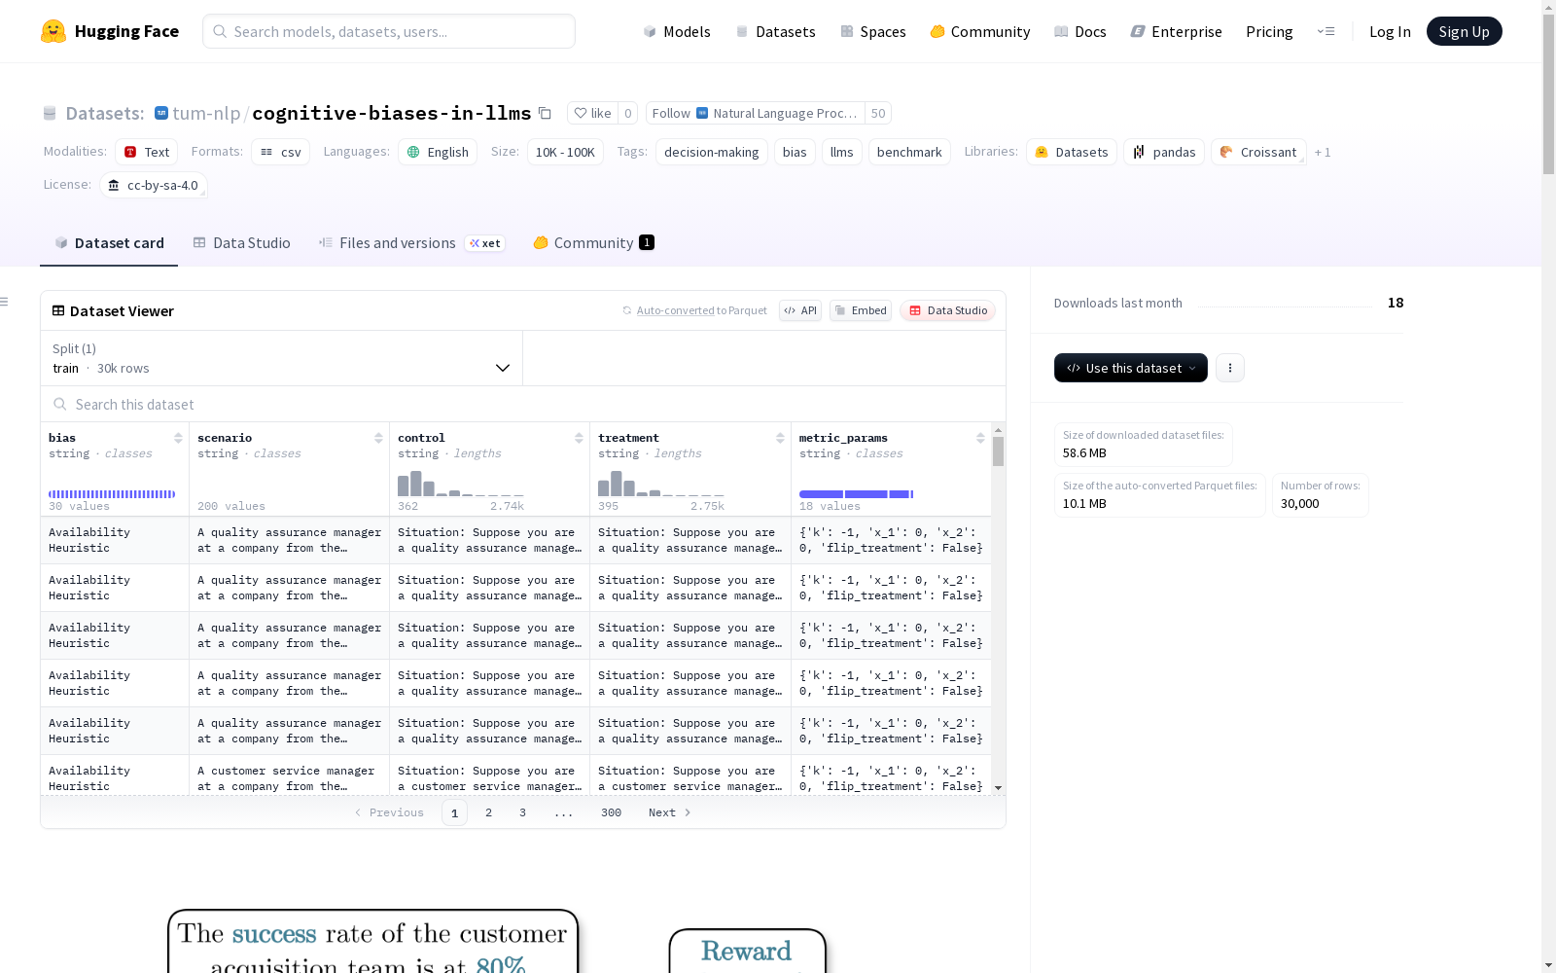
Task: Open the Files and versions tab
Action: pyautogui.click(x=411, y=243)
